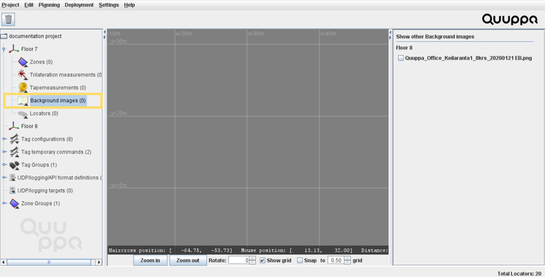Select Trilateration measurements (0) row
Viewport: 545px width, 277px height.
pyautogui.click(x=66, y=75)
